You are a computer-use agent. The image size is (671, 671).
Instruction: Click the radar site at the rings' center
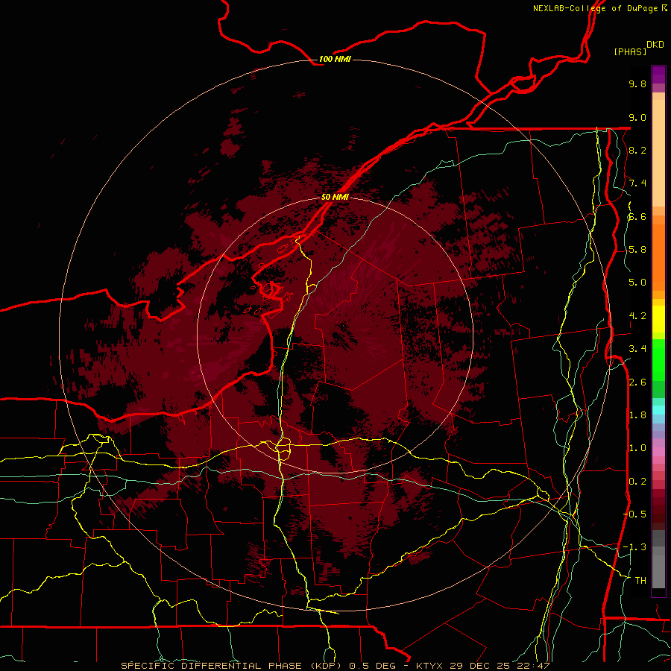(335, 335)
